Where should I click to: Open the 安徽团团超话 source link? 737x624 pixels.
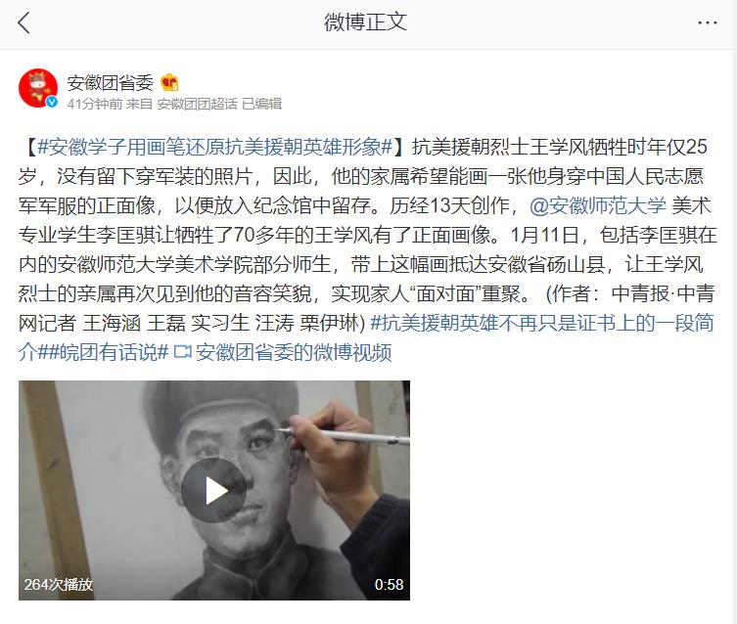click(x=197, y=104)
